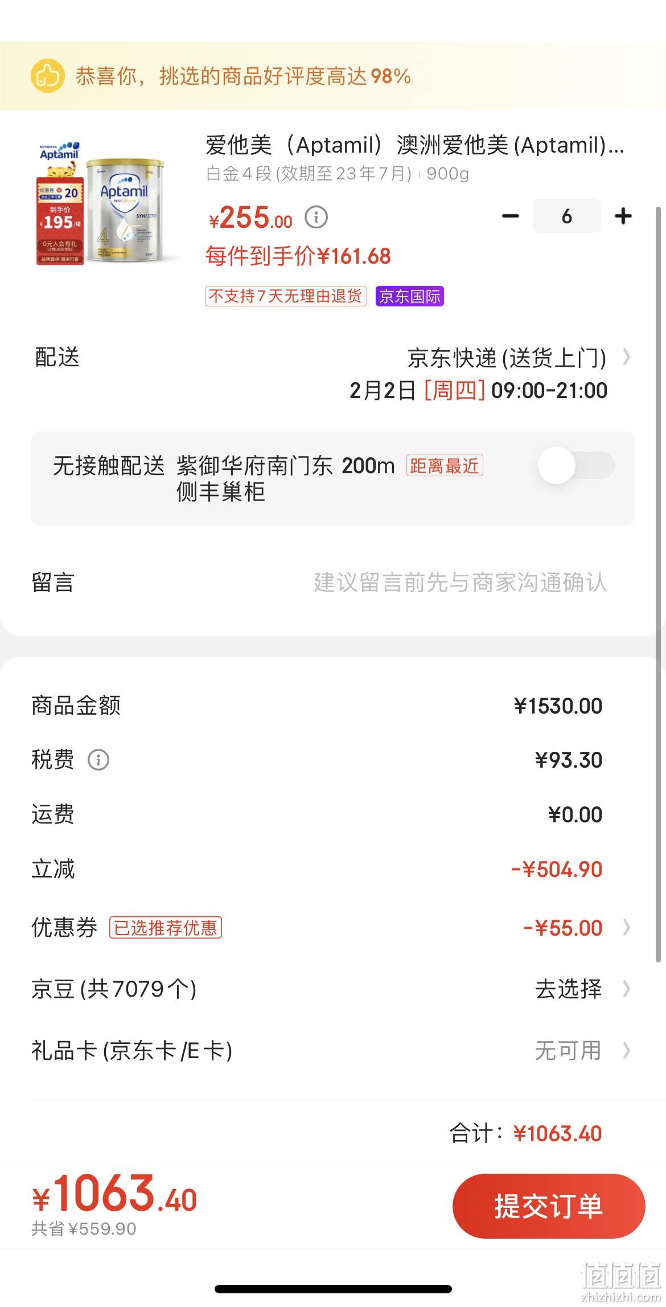Click the price info icon next to ¥255.00
Viewport: 666px width, 1307px height.
tap(316, 217)
